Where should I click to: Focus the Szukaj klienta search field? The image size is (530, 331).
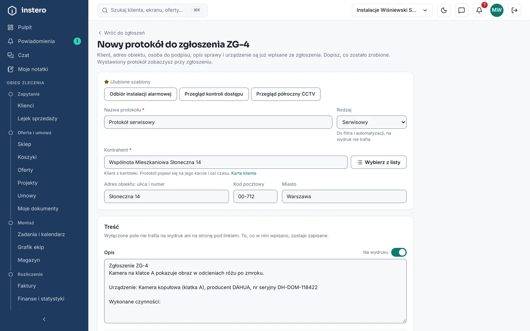pos(152,10)
